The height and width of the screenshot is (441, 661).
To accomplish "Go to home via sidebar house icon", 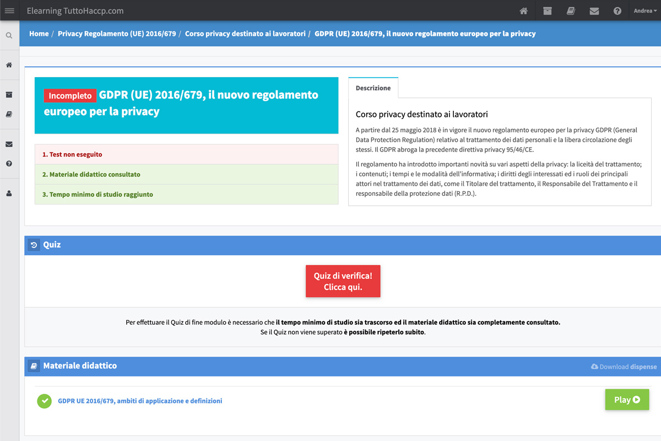I will [9, 65].
